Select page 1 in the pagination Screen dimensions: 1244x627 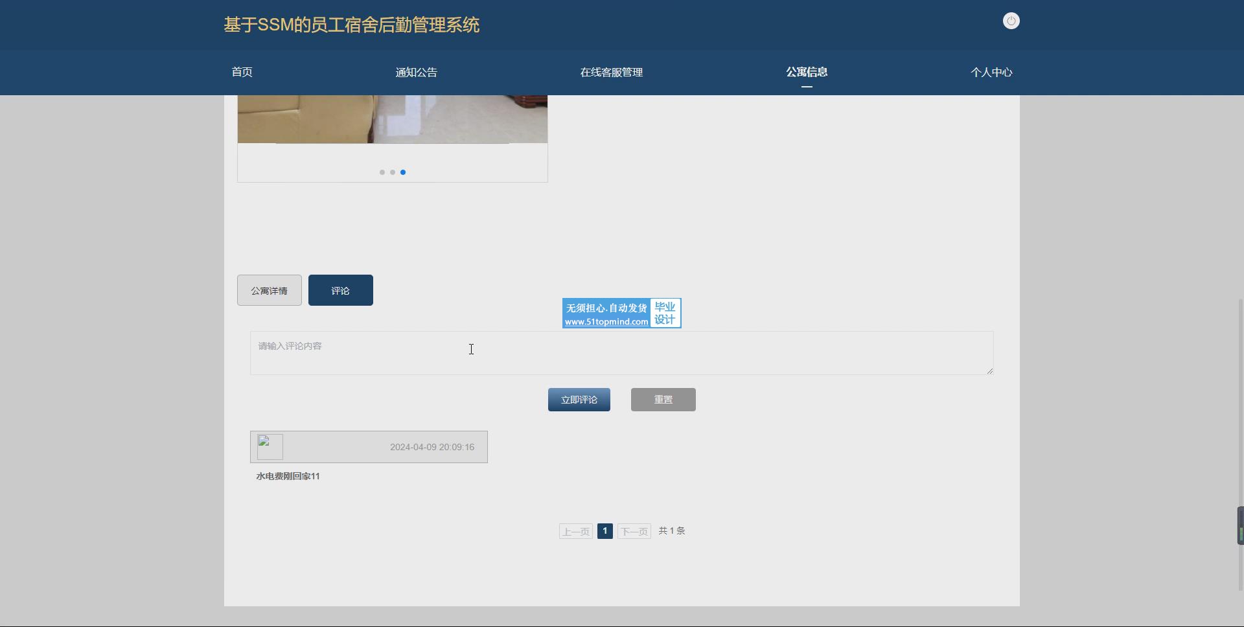pos(605,531)
